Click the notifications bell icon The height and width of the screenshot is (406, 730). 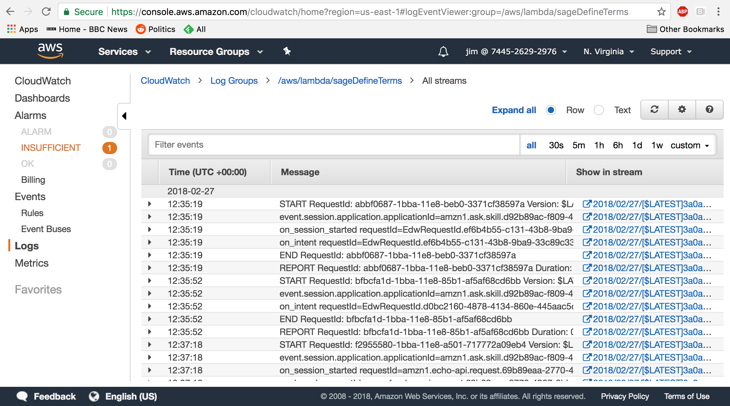tap(443, 51)
